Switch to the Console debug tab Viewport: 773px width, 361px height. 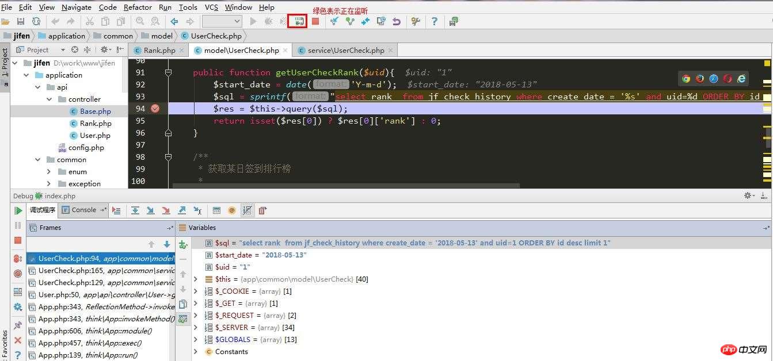pos(84,210)
